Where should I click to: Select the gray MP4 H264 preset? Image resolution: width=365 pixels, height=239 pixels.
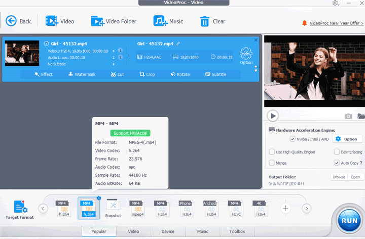(x=162, y=209)
